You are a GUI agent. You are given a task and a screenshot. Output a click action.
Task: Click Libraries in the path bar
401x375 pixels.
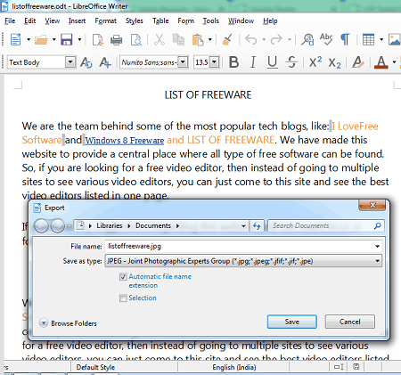pos(110,226)
